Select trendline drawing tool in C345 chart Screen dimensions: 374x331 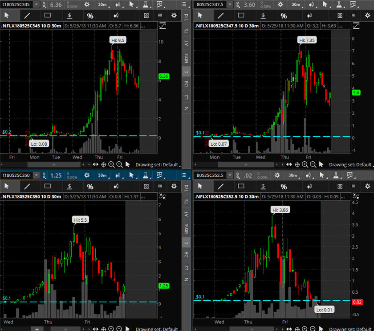click(27, 16)
